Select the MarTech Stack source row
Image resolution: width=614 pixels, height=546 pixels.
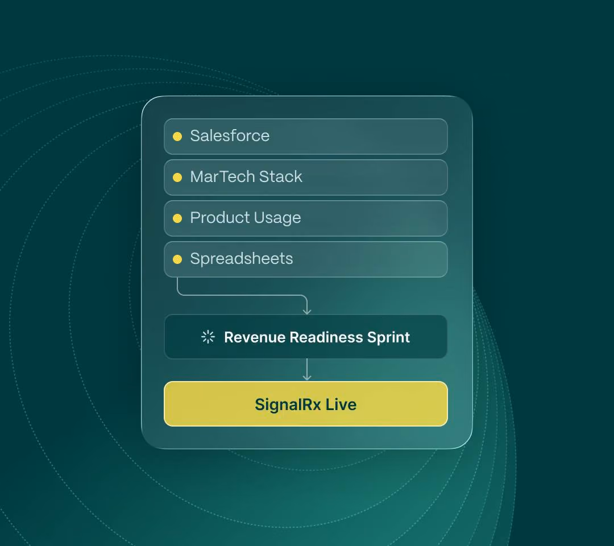pos(305,177)
